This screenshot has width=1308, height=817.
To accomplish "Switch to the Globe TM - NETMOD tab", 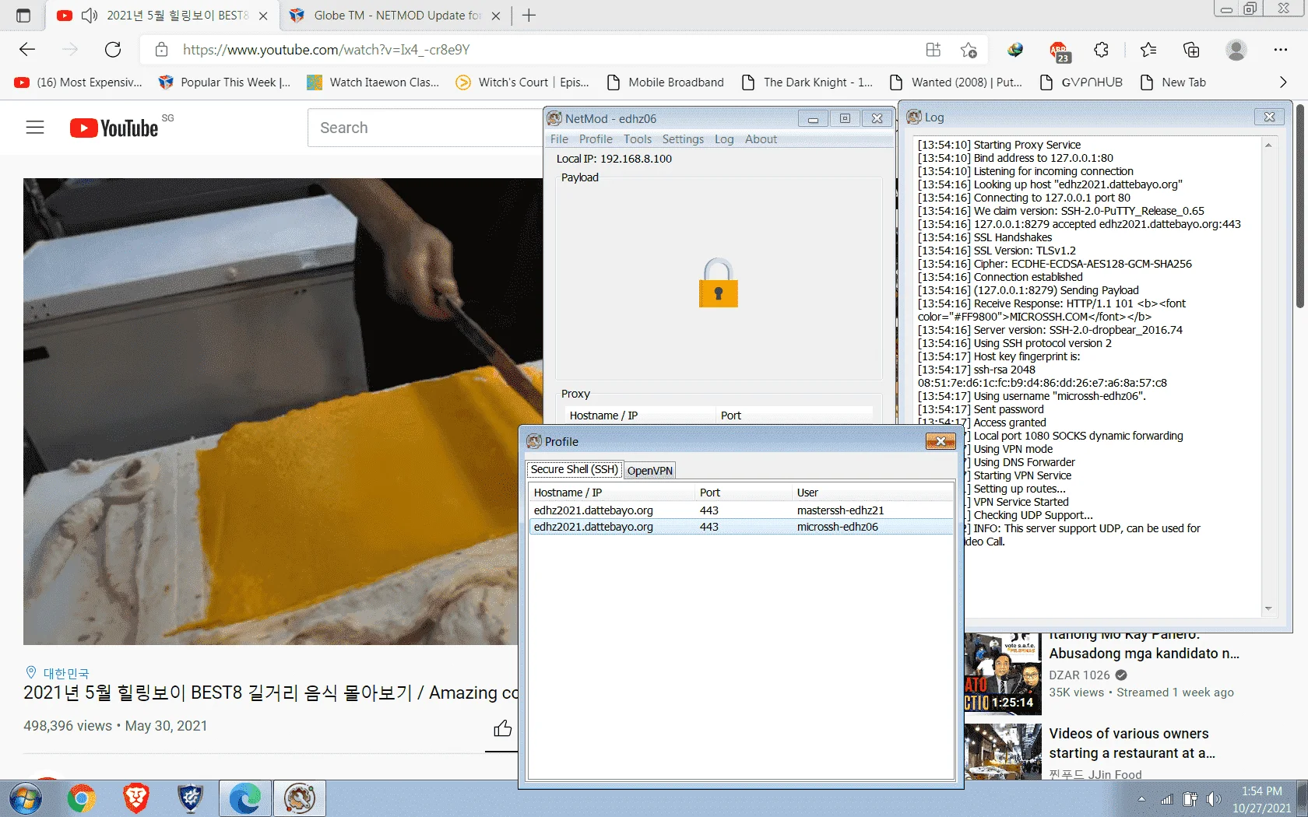I will 395,16.
